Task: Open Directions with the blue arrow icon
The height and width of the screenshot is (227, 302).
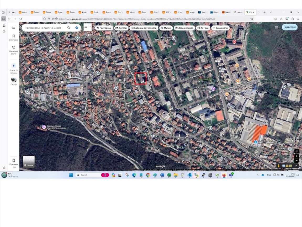Action: [x=77, y=28]
